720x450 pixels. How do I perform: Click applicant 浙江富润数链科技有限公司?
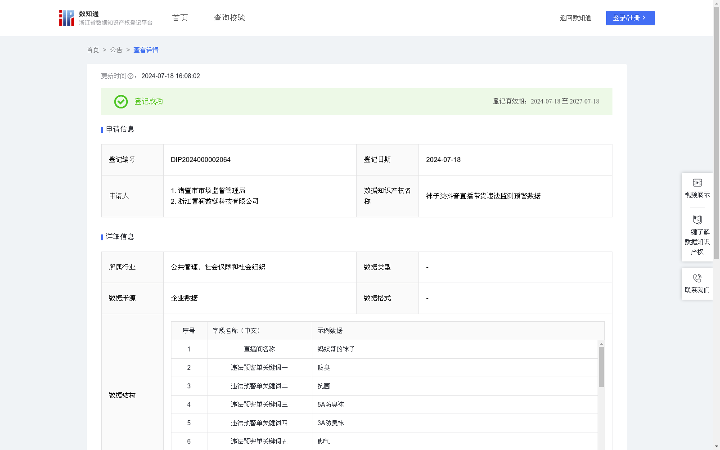click(x=218, y=202)
